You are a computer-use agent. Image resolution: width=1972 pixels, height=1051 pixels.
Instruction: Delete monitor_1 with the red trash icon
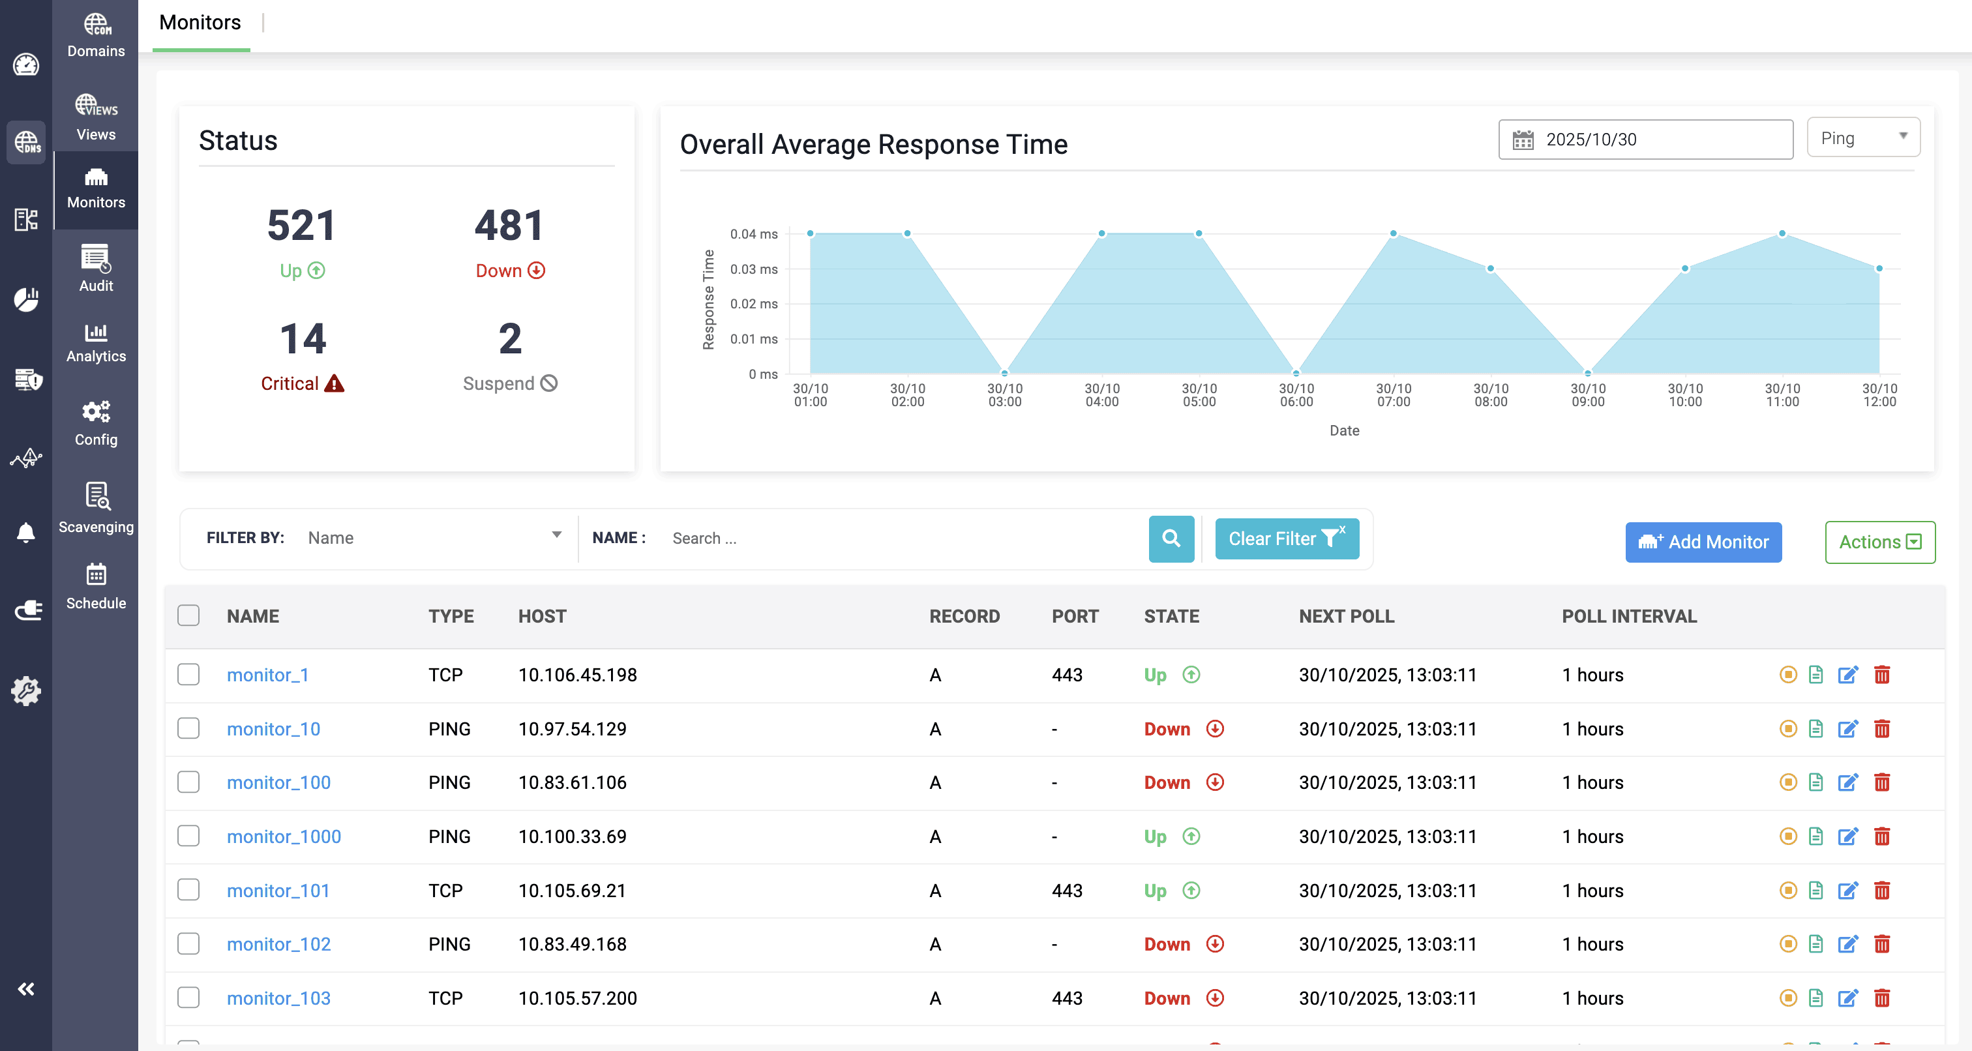click(1881, 674)
